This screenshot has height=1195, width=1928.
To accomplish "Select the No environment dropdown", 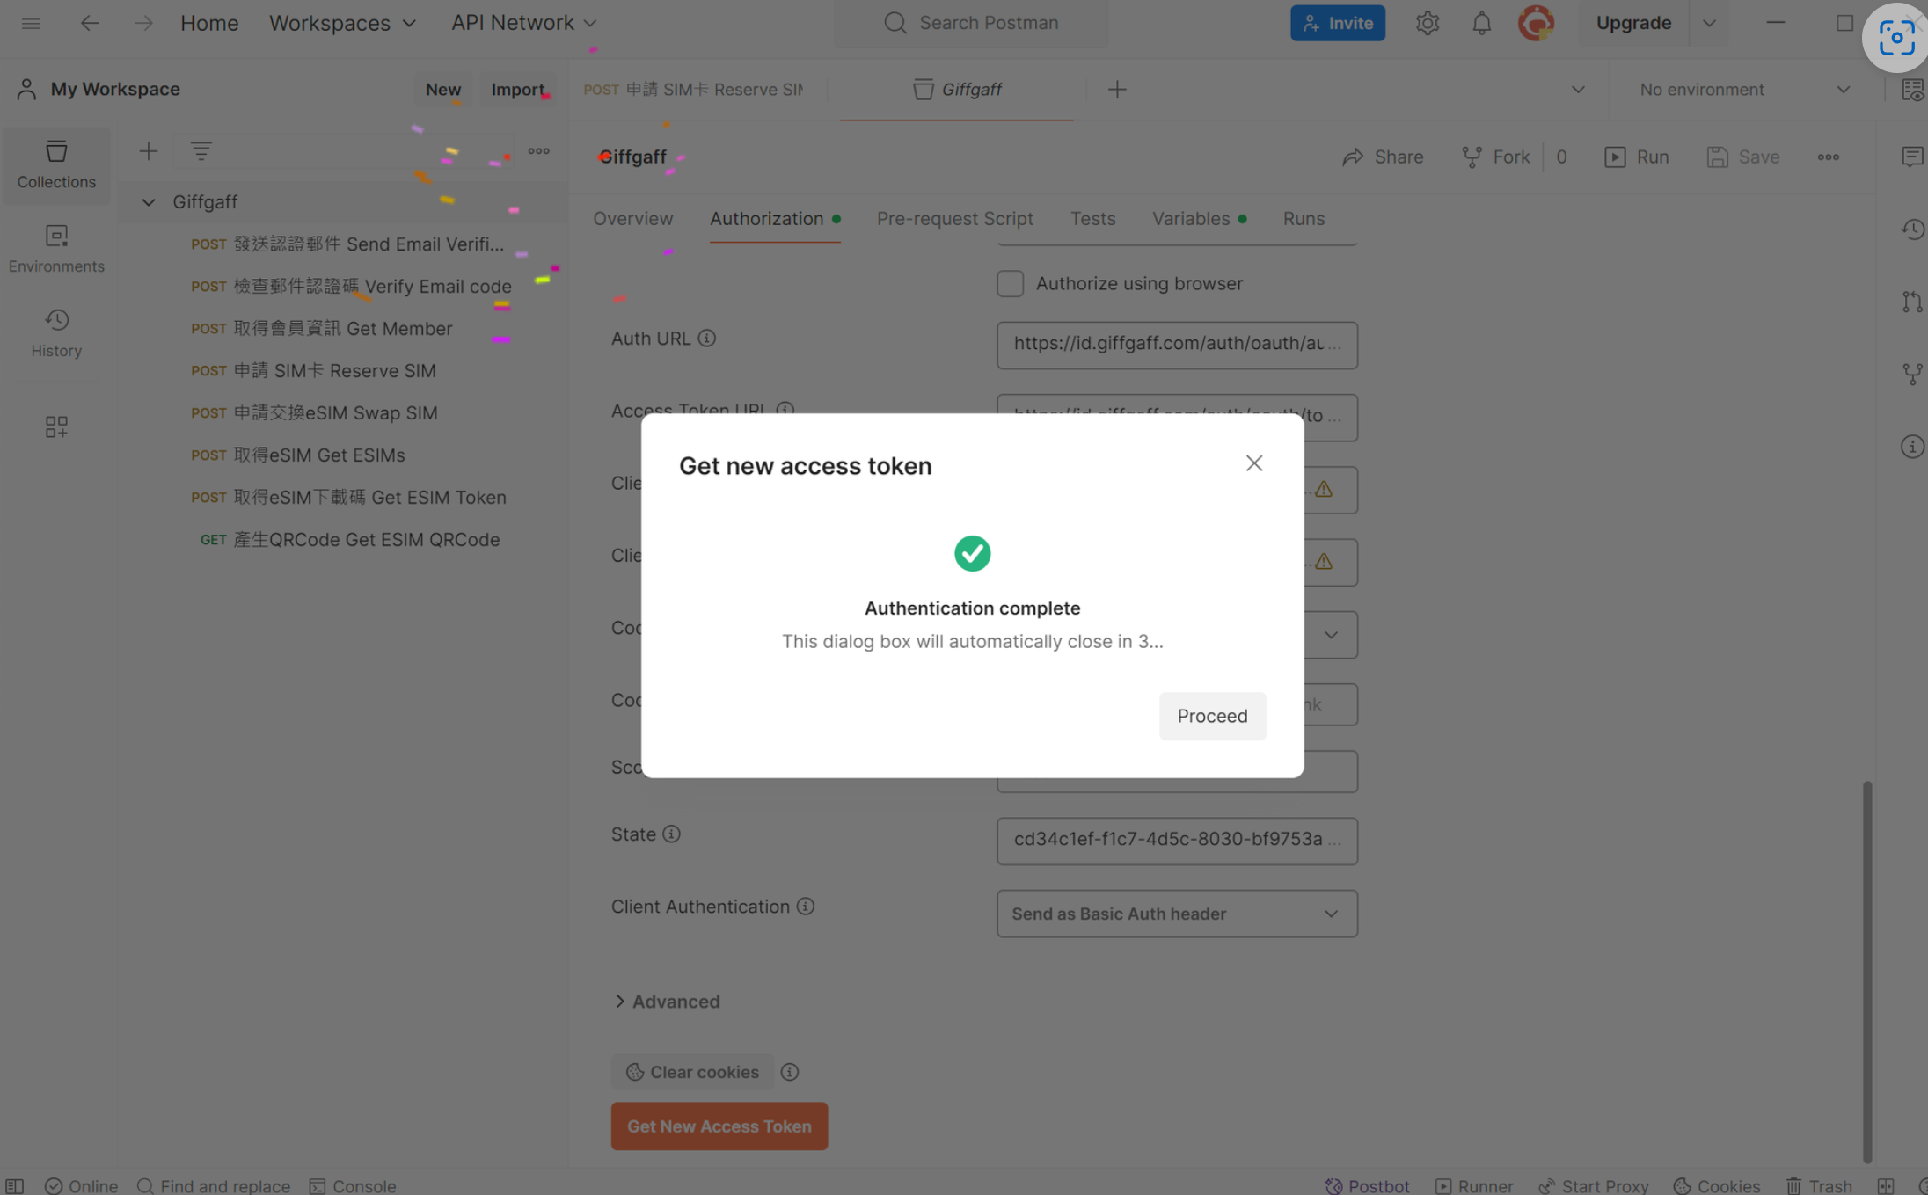I will (x=1739, y=90).
